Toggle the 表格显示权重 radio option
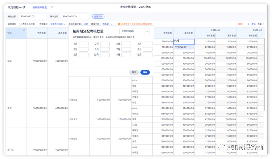 pyautogui.click(x=20, y=24)
